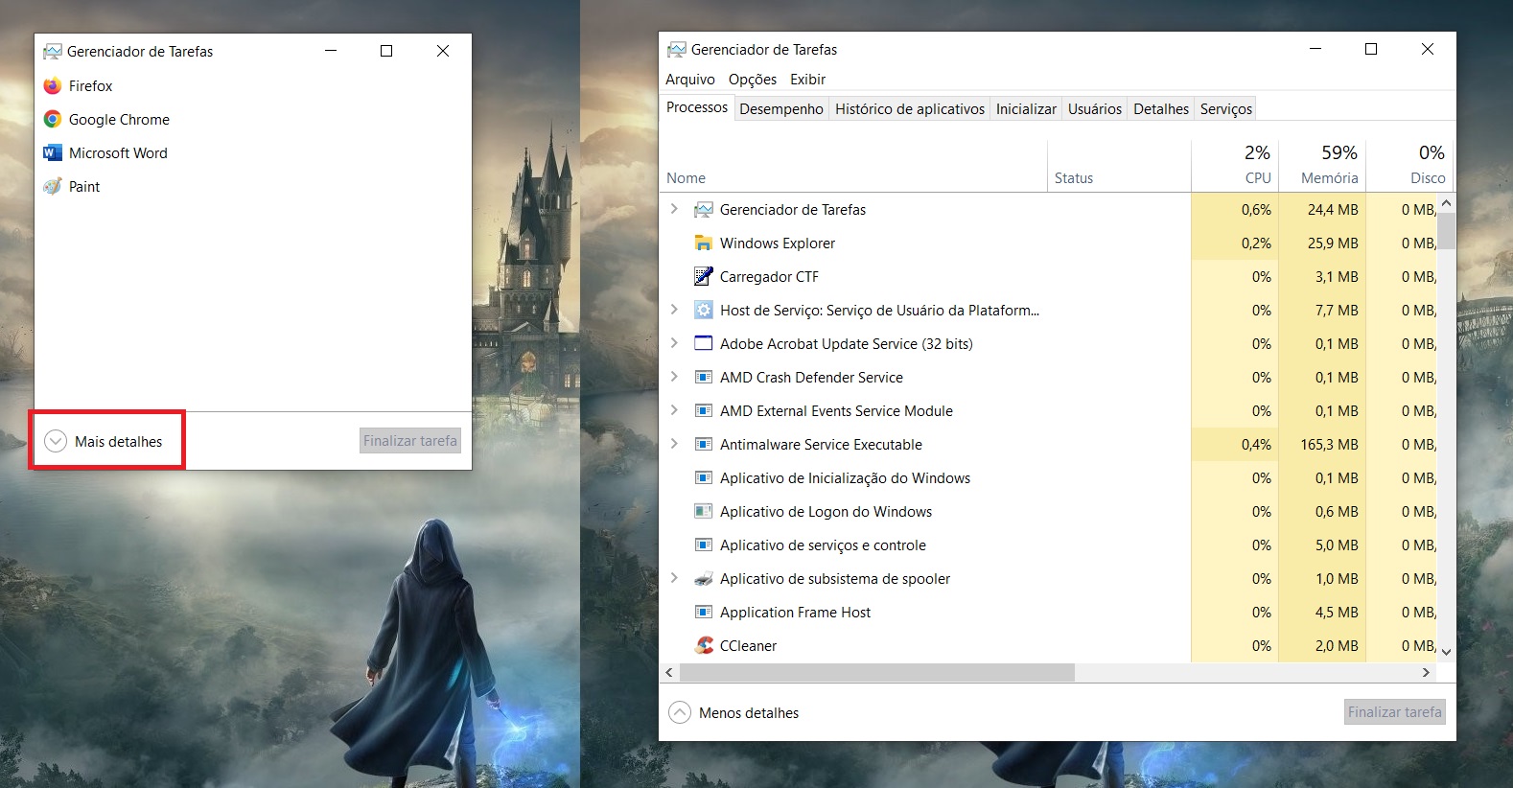Click the Aplicativo de Logon do Windows icon
Image resolution: width=1513 pixels, height=788 pixels.
[704, 512]
